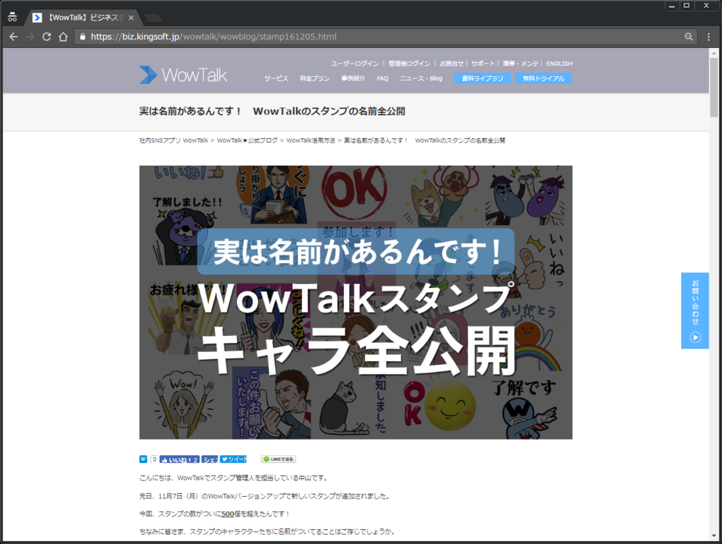Click the LINEで送る button

pos(279,459)
